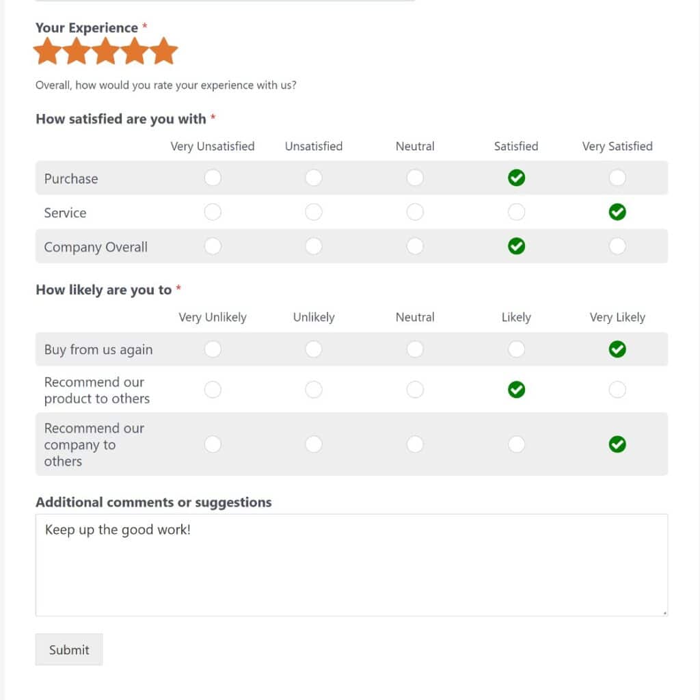
Task: Click the Very Satisfied checkmark for Service
Action: coord(617,212)
